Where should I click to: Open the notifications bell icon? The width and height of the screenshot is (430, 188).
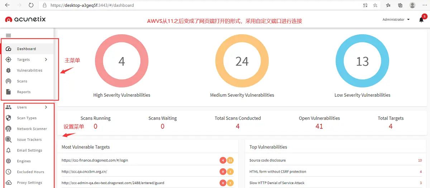421,20
